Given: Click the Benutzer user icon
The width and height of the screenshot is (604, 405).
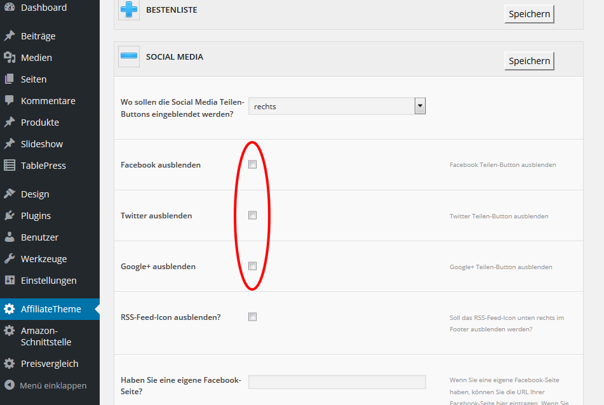Looking at the screenshot, I should 10,237.
